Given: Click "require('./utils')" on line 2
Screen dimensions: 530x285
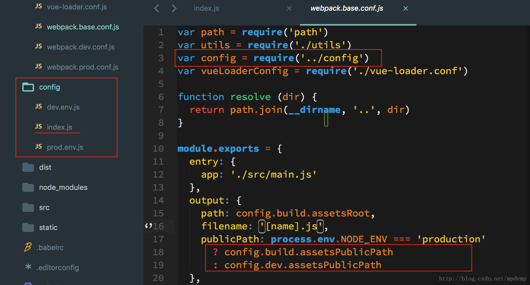Looking at the screenshot, I should 300,45.
